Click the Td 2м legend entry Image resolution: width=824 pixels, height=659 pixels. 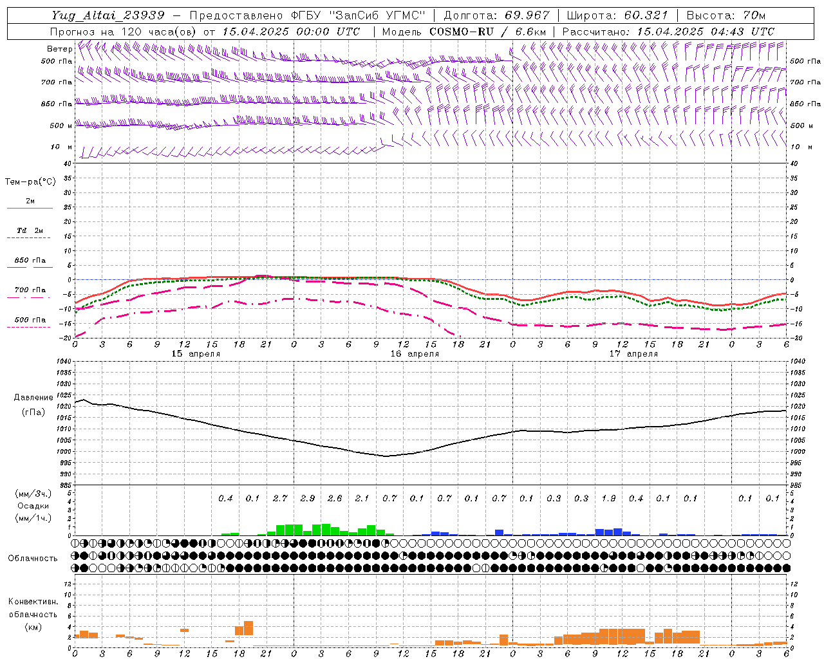coord(30,230)
